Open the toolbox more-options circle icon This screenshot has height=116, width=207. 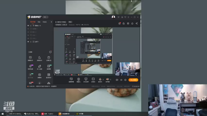[50, 52]
